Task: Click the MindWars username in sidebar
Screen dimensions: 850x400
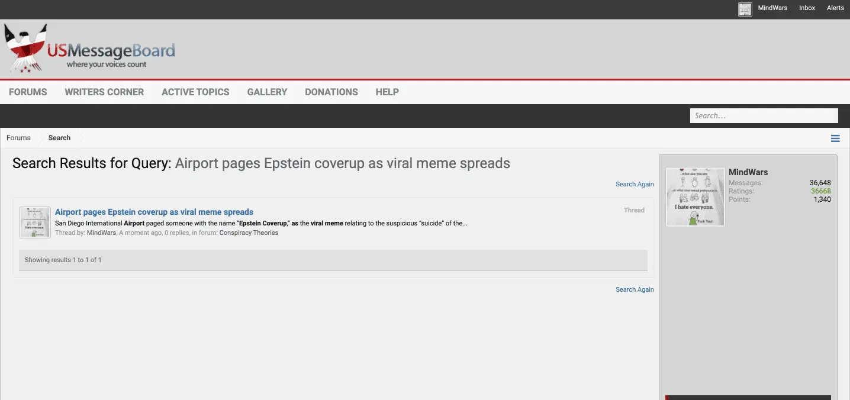Action: coord(748,172)
